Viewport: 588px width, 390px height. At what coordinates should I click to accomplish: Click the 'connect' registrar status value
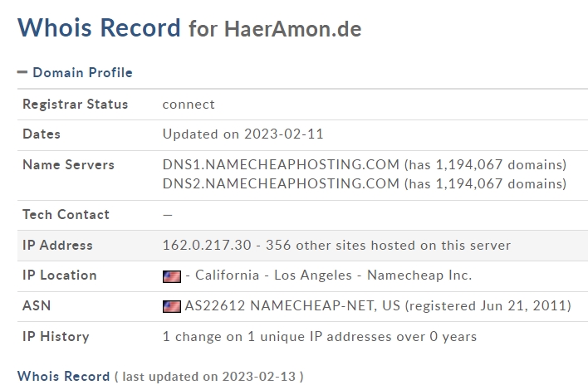pos(189,105)
